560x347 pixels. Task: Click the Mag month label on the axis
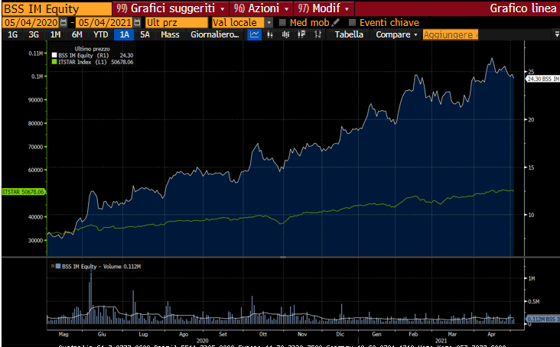63,334
